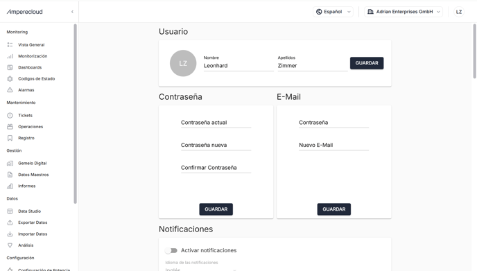
Task: Click GUARDAR in the Contraseña card
Action: pyautogui.click(x=216, y=209)
